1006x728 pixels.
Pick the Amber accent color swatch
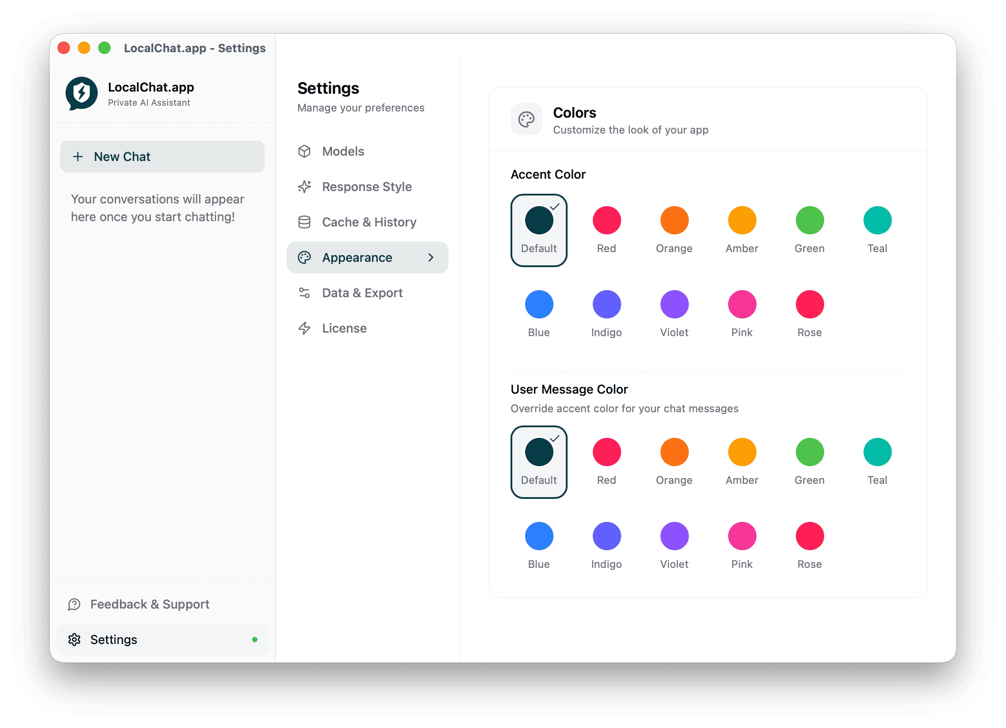741,220
